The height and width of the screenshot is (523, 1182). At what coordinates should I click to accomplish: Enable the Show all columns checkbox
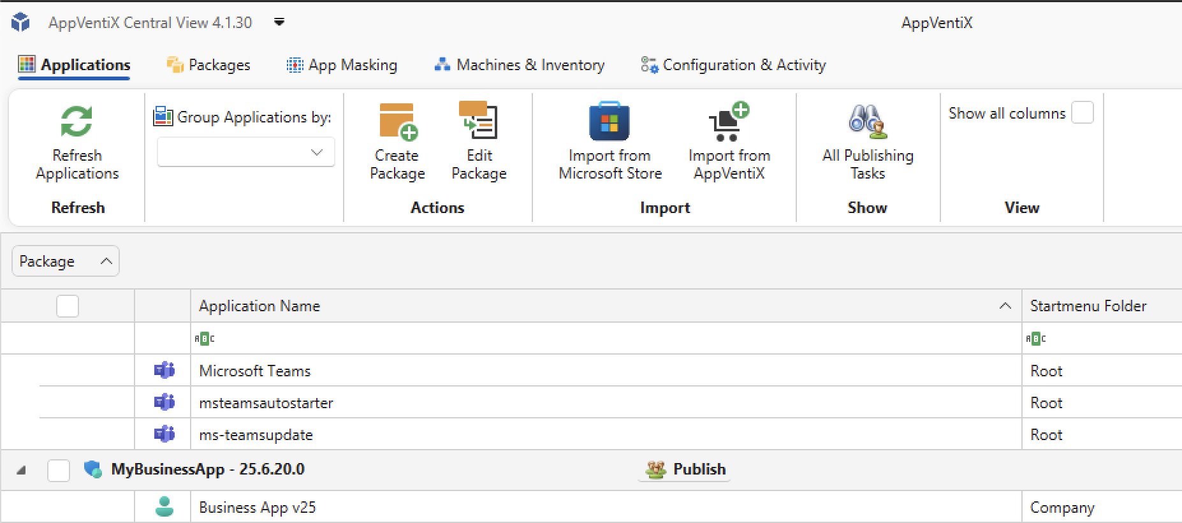[x=1082, y=113]
